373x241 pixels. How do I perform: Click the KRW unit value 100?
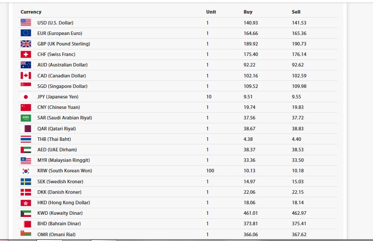click(210, 171)
